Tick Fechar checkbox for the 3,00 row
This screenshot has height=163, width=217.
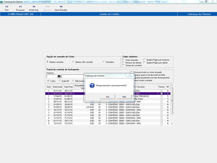pos(161,115)
